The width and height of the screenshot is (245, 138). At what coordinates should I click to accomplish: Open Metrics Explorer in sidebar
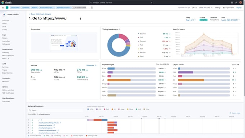[8, 55]
